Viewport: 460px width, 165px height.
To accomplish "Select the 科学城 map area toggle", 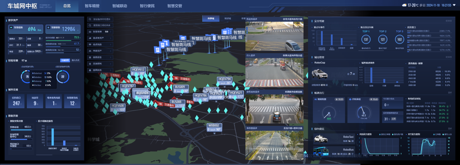I will pyautogui.click(x=211, y=18).
